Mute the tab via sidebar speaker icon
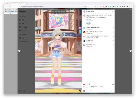Viewport: 137px width, 99px height. coord(15,12)
